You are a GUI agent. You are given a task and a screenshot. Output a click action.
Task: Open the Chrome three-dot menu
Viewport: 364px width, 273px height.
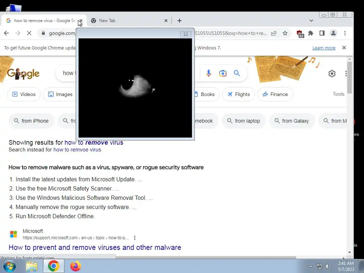coord(345,33)
